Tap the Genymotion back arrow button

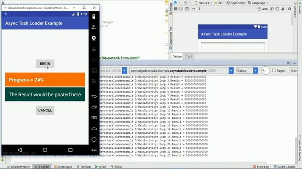coord(94,96)
